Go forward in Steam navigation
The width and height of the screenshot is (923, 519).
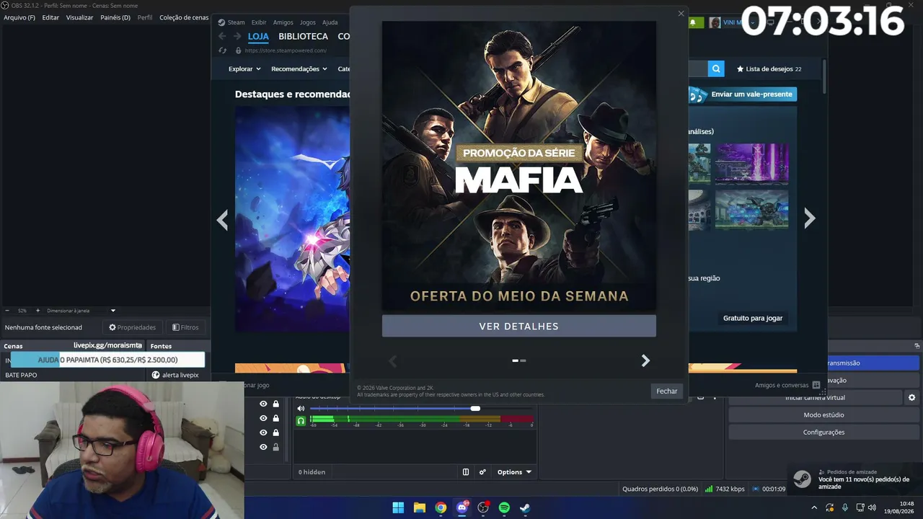(x=237, y=36)
